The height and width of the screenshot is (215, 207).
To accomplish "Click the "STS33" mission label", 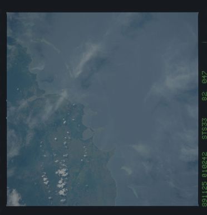I will click(204, 128).
